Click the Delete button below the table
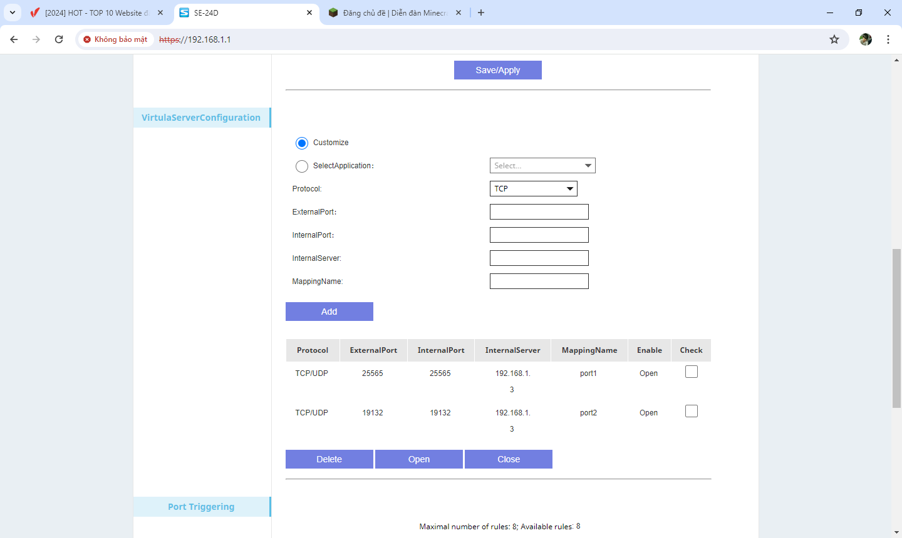Image resolution: width=902 pixels, height=538 pixels. pos(329,459)
